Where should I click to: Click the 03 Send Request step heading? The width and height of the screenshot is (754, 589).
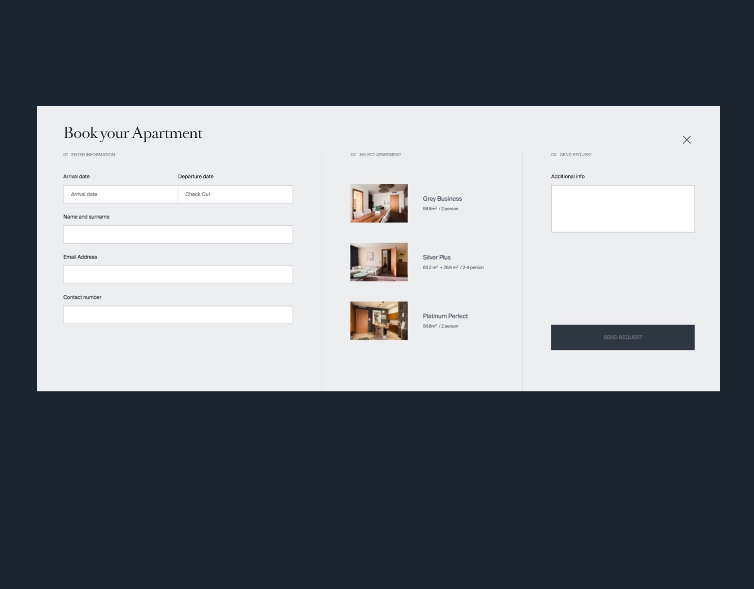coord(572,155)
